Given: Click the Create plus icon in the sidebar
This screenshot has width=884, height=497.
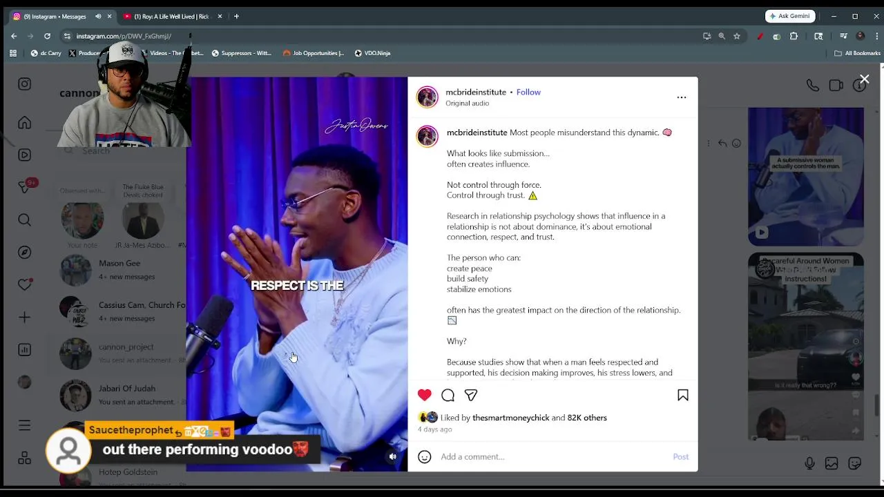Looking at the screenshot, I should point(25,318).
